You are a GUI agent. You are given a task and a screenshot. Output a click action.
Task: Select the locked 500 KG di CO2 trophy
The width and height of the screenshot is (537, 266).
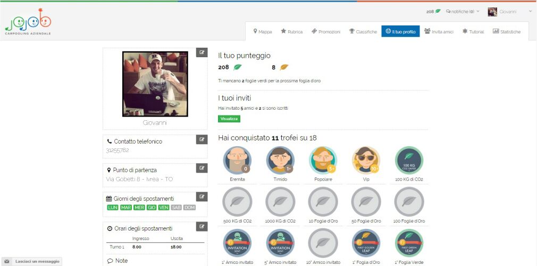click(237, 201)
